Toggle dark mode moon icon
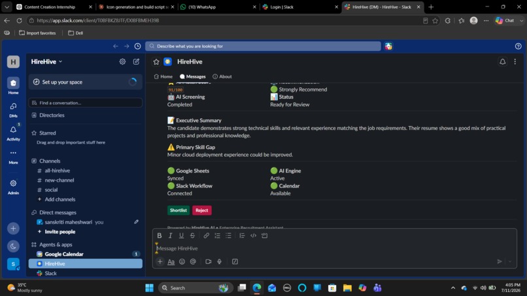The image size is (527, 296). [13, 246]
